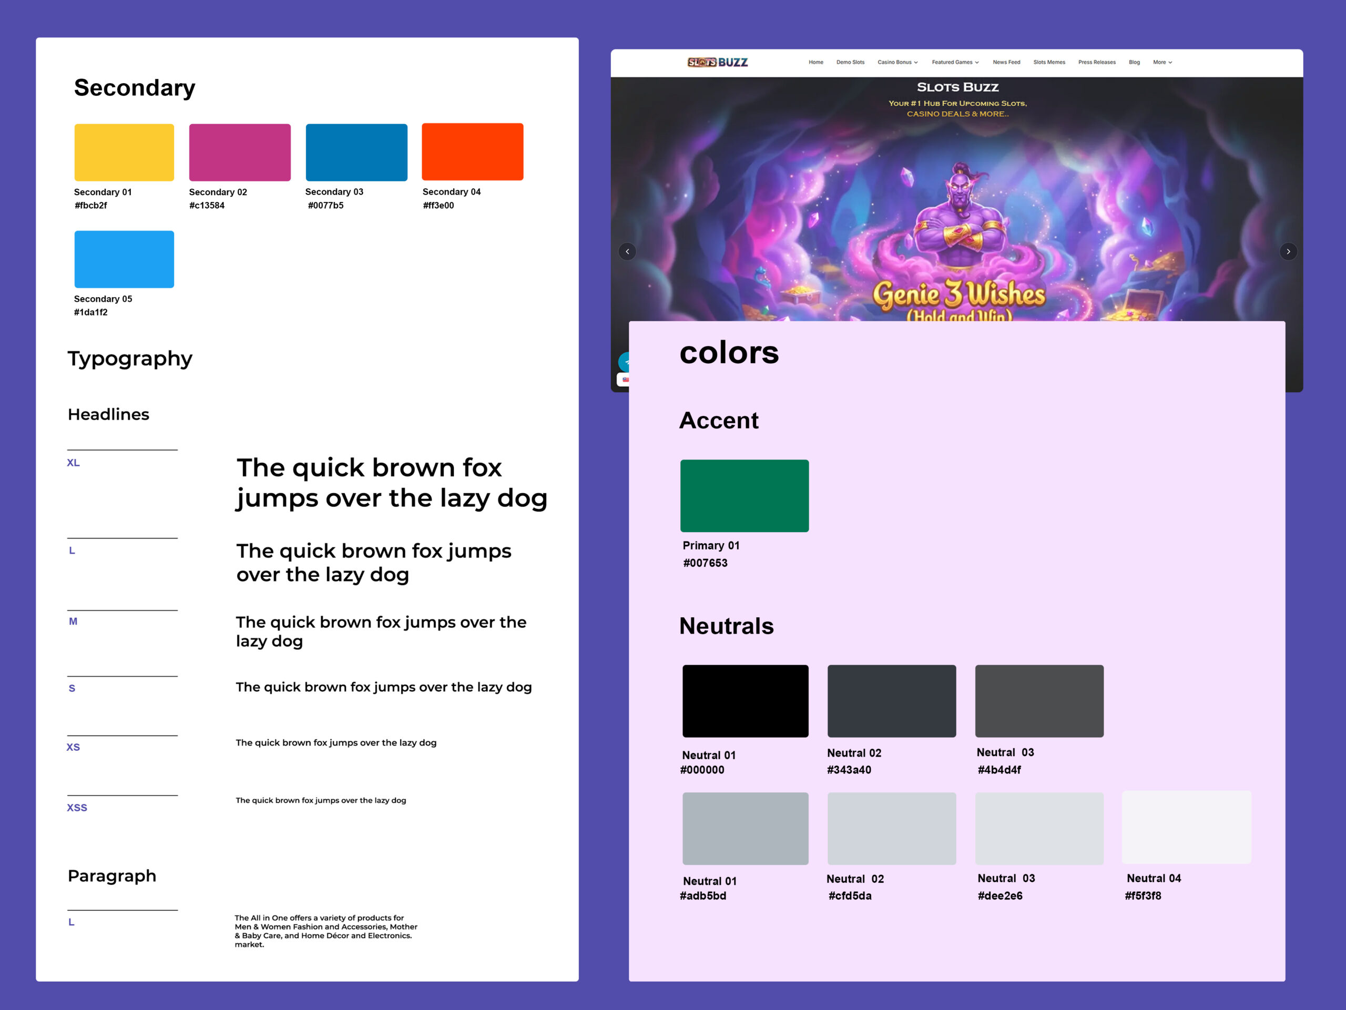This screenshot has height=1010, width=1346.
Task: Click the XL sample headline sentence
Action: pos(392,483)
